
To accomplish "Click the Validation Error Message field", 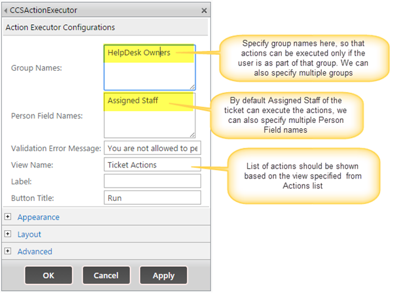I will coord(152,148).
